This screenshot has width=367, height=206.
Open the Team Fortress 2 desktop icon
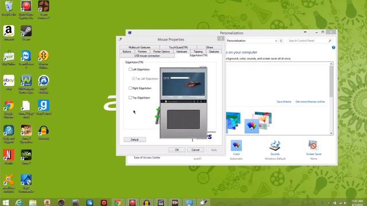click(44, 10)
